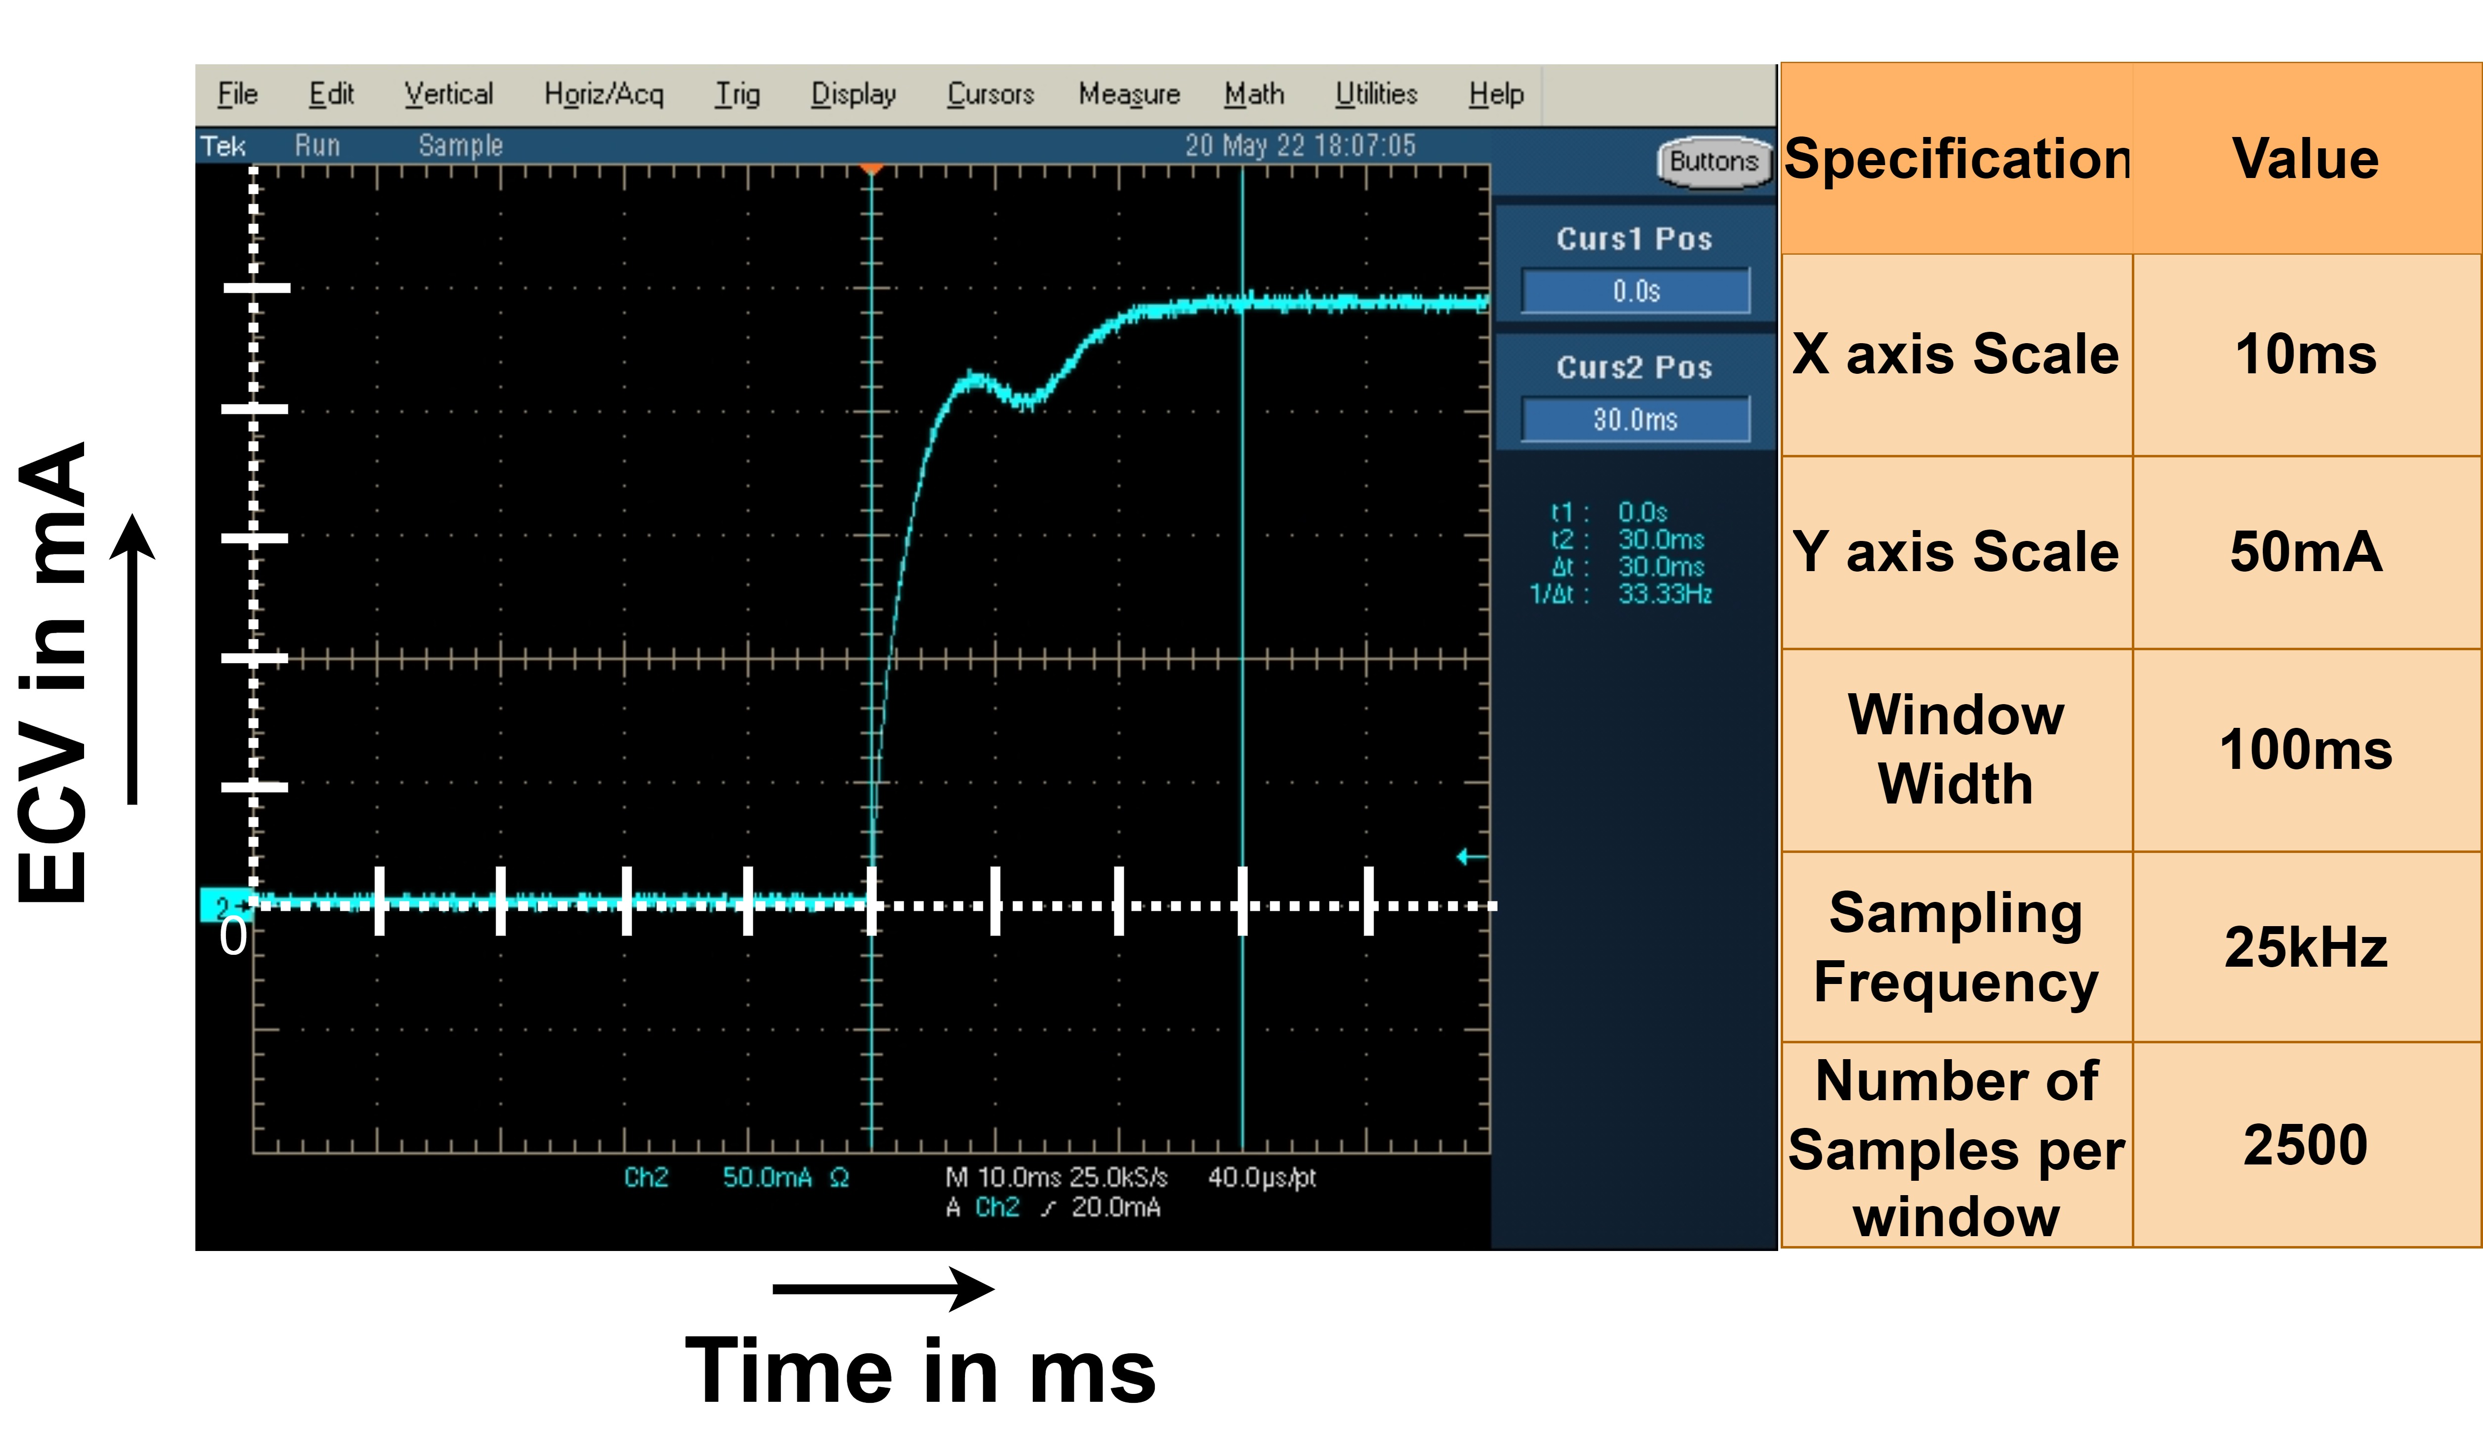The width and height of the screenshot is (2483, 1429).
Task: Click the Sample acquisition mode text
Action: click(x=460, y=145)
